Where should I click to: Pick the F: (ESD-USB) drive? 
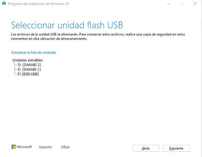[28, 74]
